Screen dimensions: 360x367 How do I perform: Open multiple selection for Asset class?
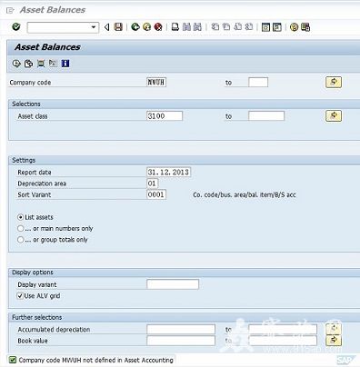334,116
